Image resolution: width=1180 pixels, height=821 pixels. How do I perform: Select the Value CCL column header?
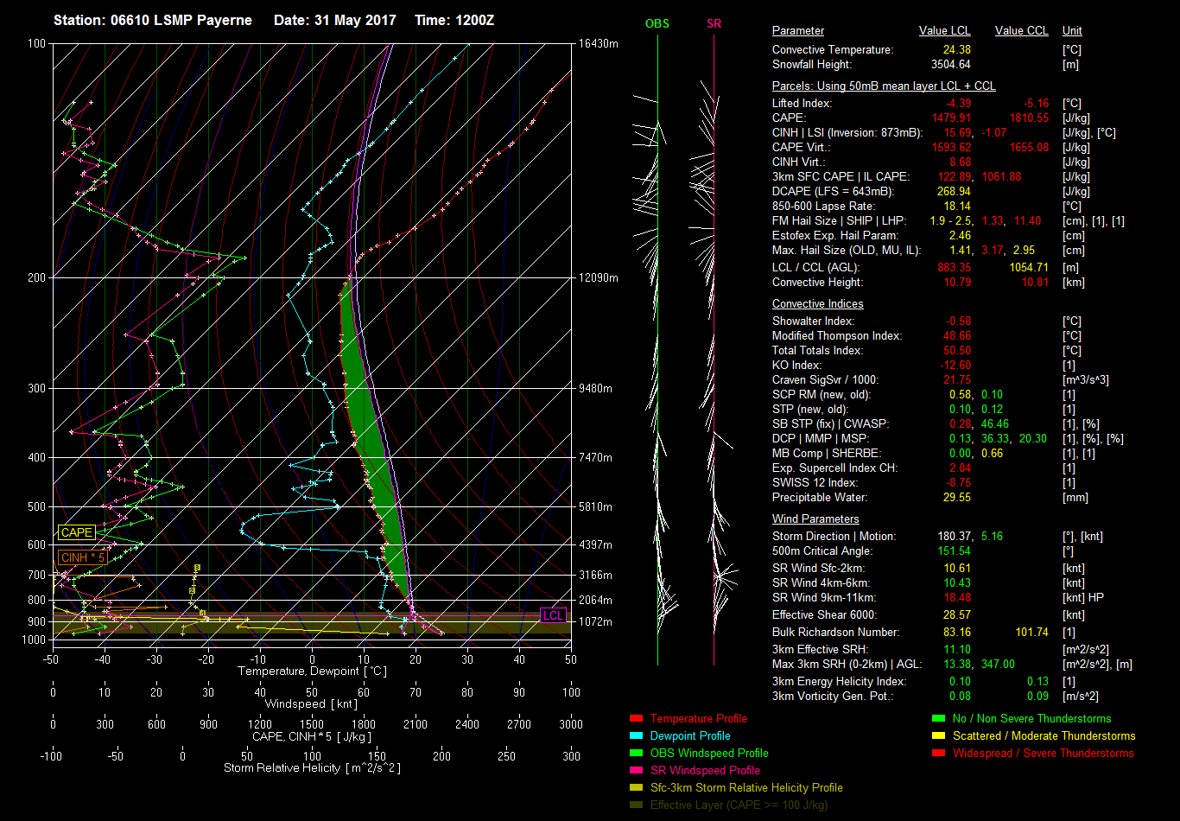(1021, 31)
